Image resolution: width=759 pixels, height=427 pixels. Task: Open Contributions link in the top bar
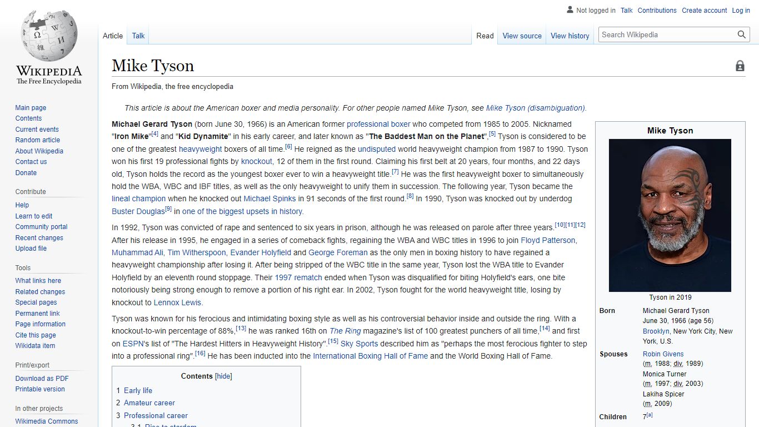click(x=657, y=10)
